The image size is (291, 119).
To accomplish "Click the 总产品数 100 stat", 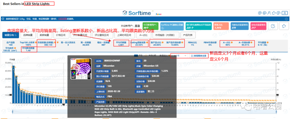I will coord(11,44).
